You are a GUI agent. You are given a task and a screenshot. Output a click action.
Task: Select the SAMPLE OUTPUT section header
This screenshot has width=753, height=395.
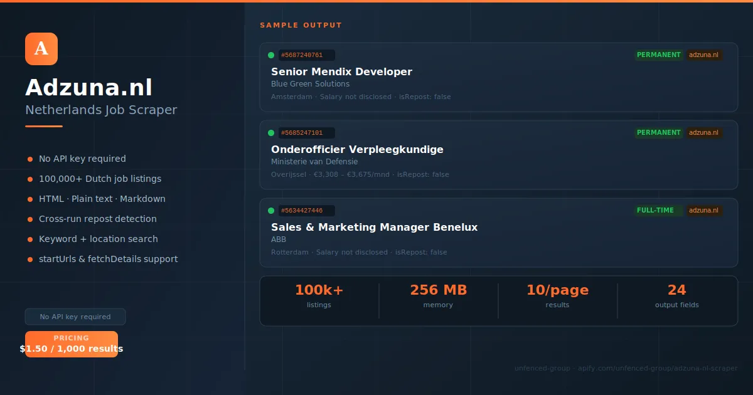301,25
